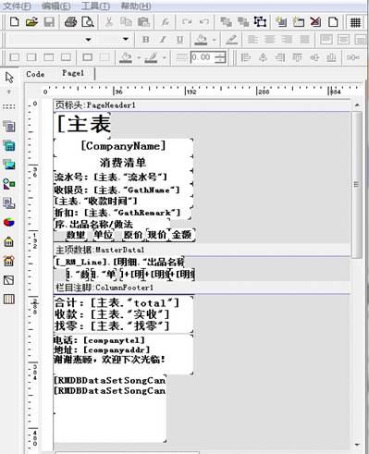369x454 pixels.
Task: Open a report file using folder icon
Action: 31,21
